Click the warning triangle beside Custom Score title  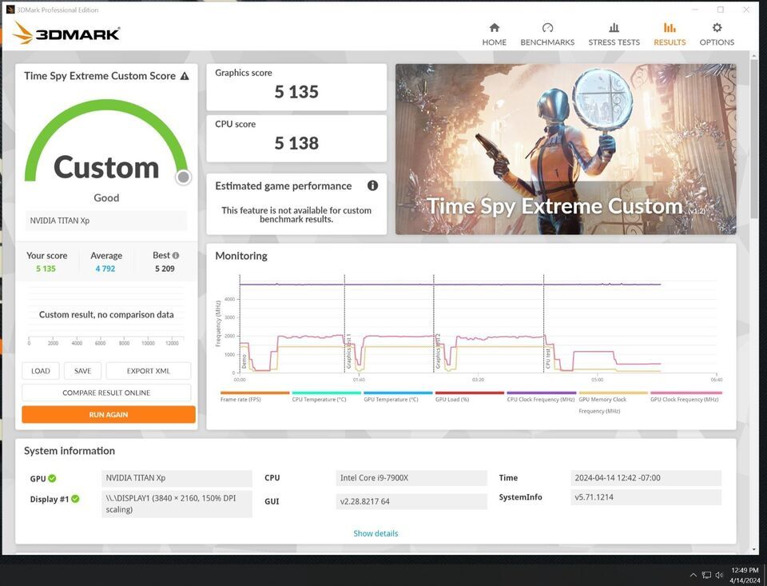[185, 76]
